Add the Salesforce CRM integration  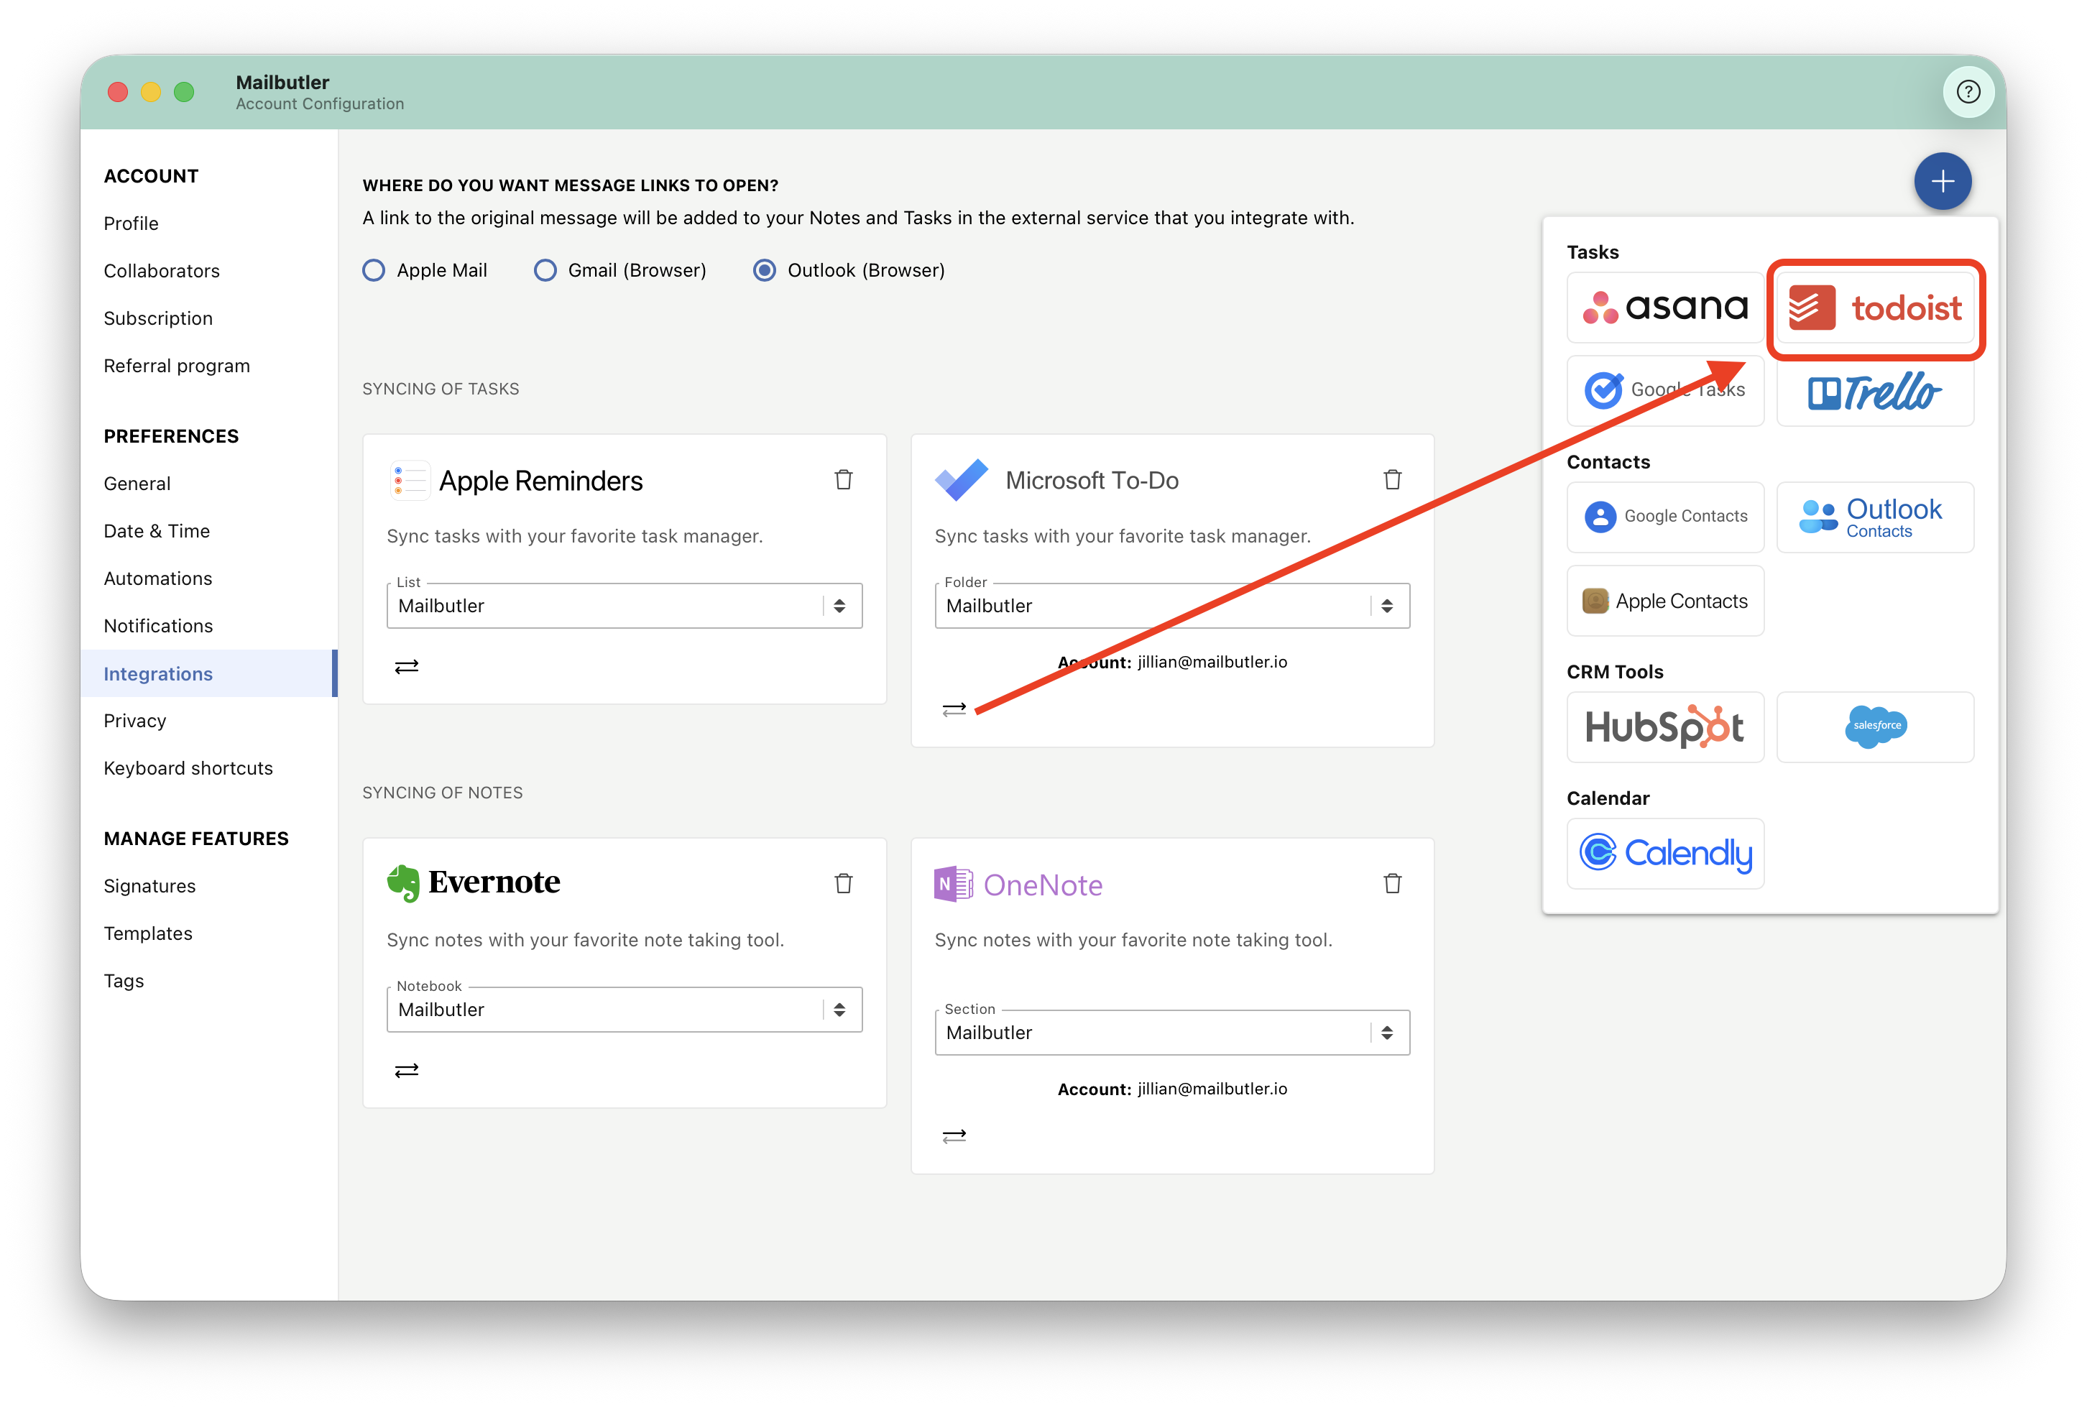point(1875,726)
